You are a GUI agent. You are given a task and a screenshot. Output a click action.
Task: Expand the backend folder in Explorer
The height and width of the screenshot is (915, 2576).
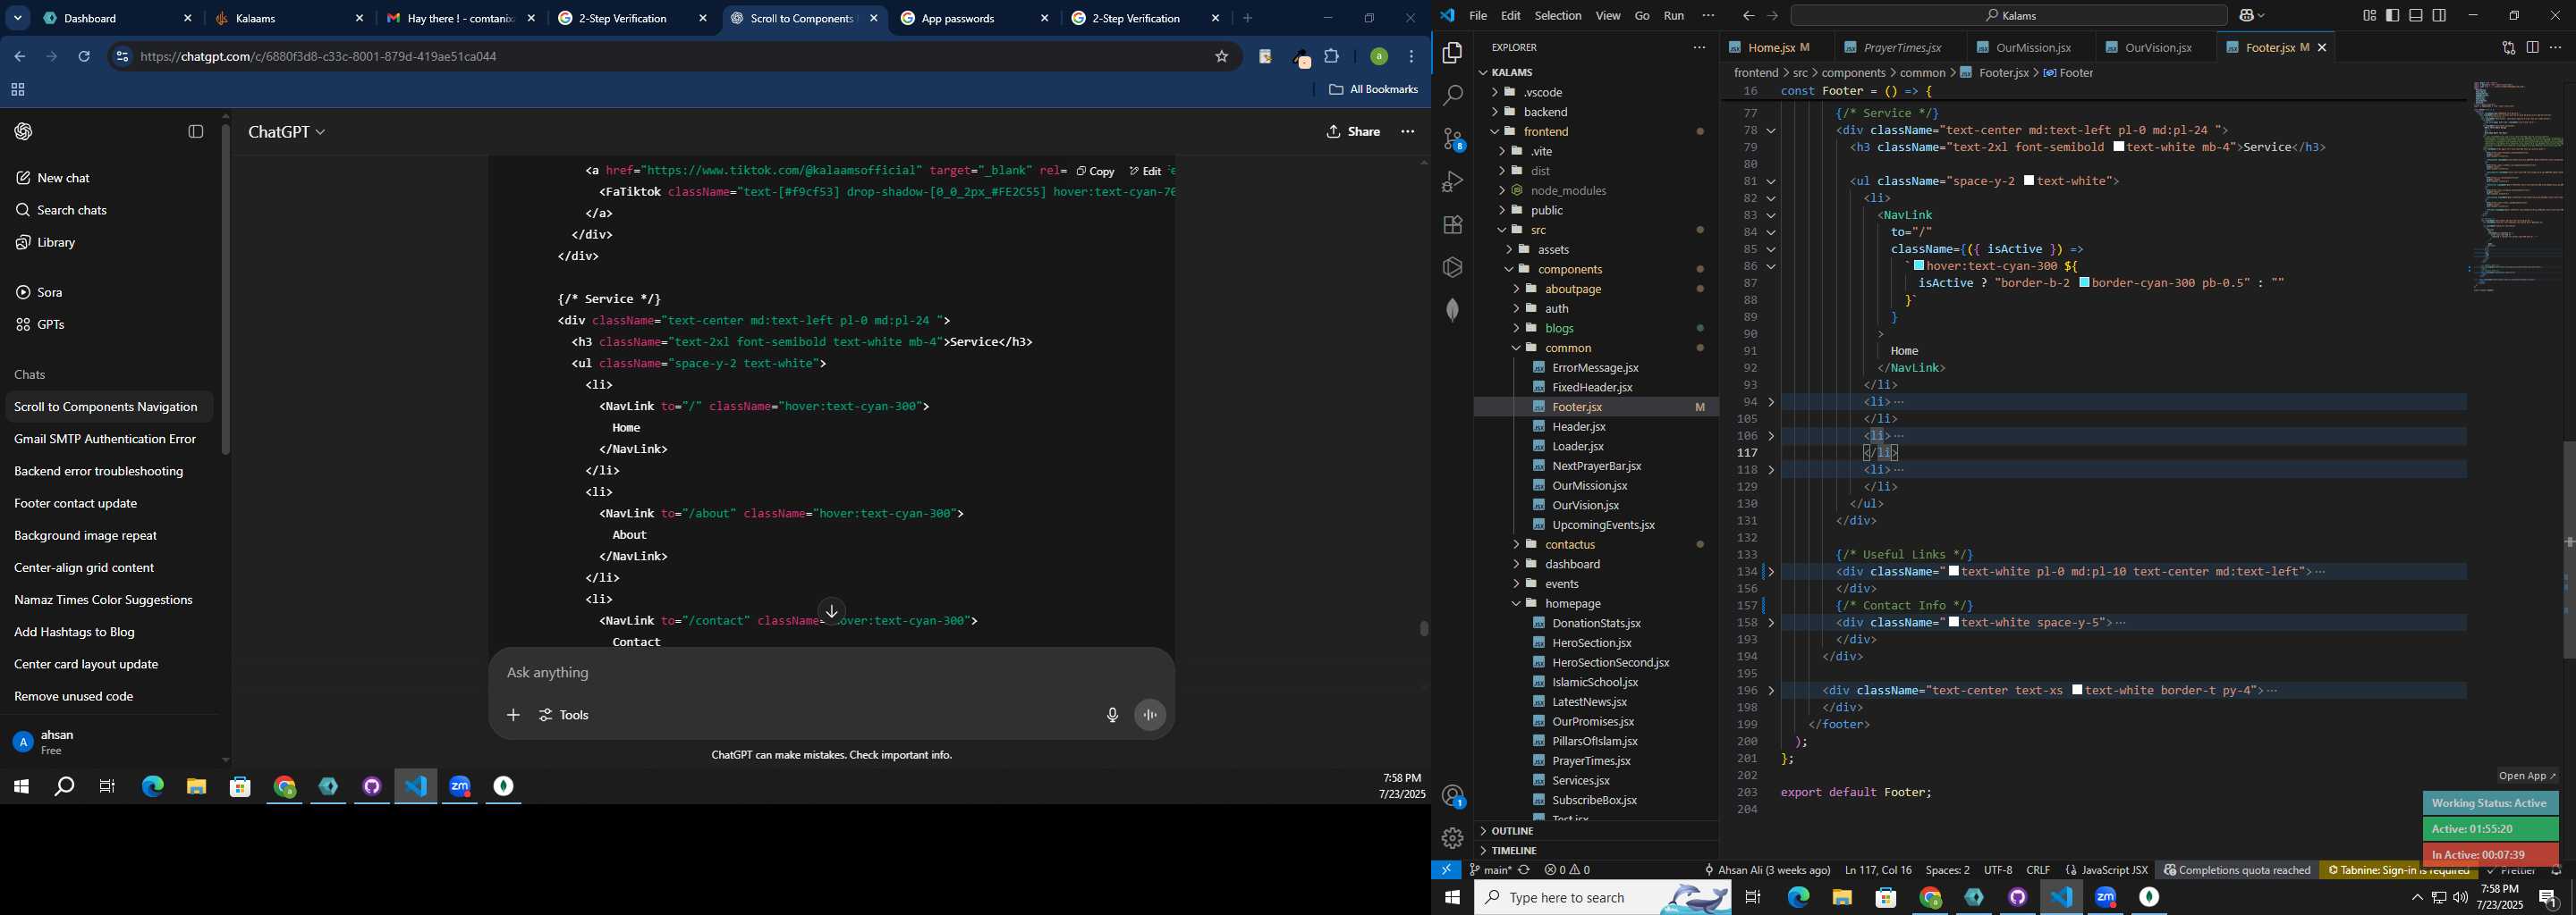1495,112
